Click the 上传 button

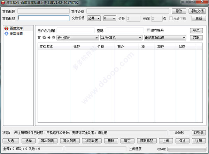coord(166,141)
